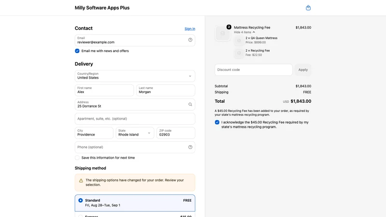Click the QA Queen Mattress item thumbnail
Screen dimensions: 386x217
tap(239, 41)
